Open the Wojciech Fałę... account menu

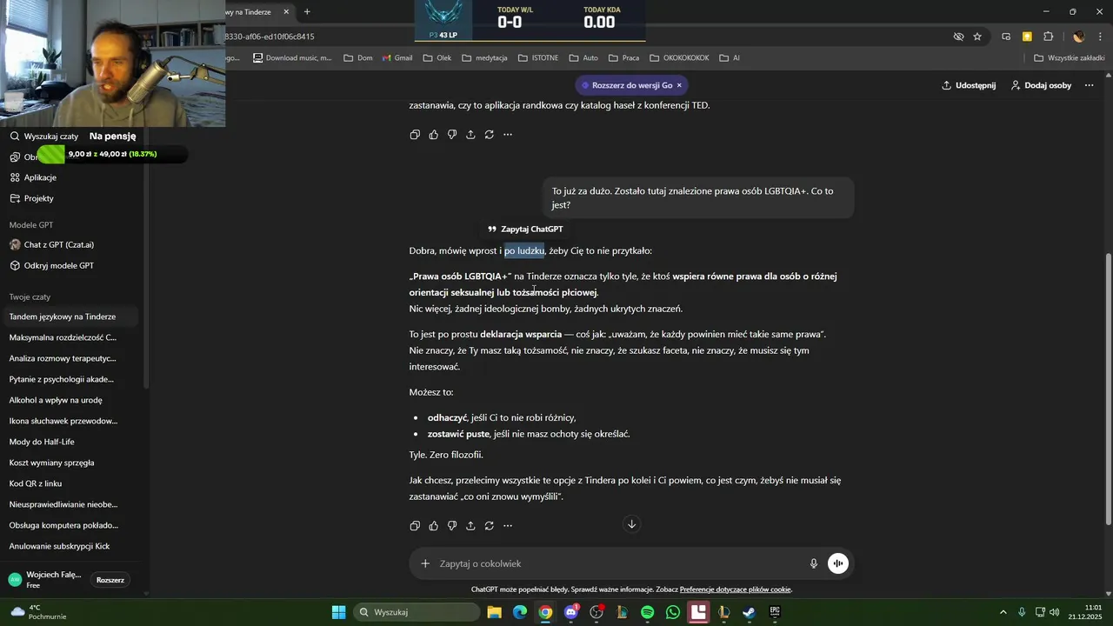pyautogui.click(x=45, y=580)
